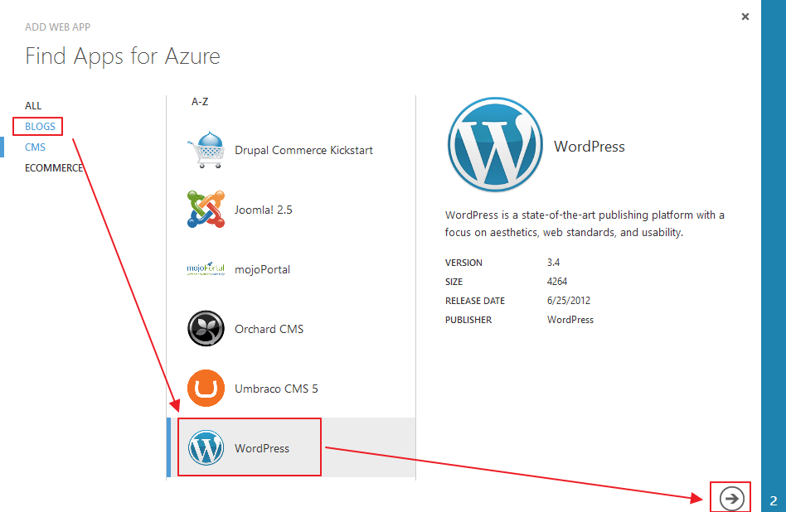786x512 pixels.
Task: Click the SIZE field label
Action: 454,282
